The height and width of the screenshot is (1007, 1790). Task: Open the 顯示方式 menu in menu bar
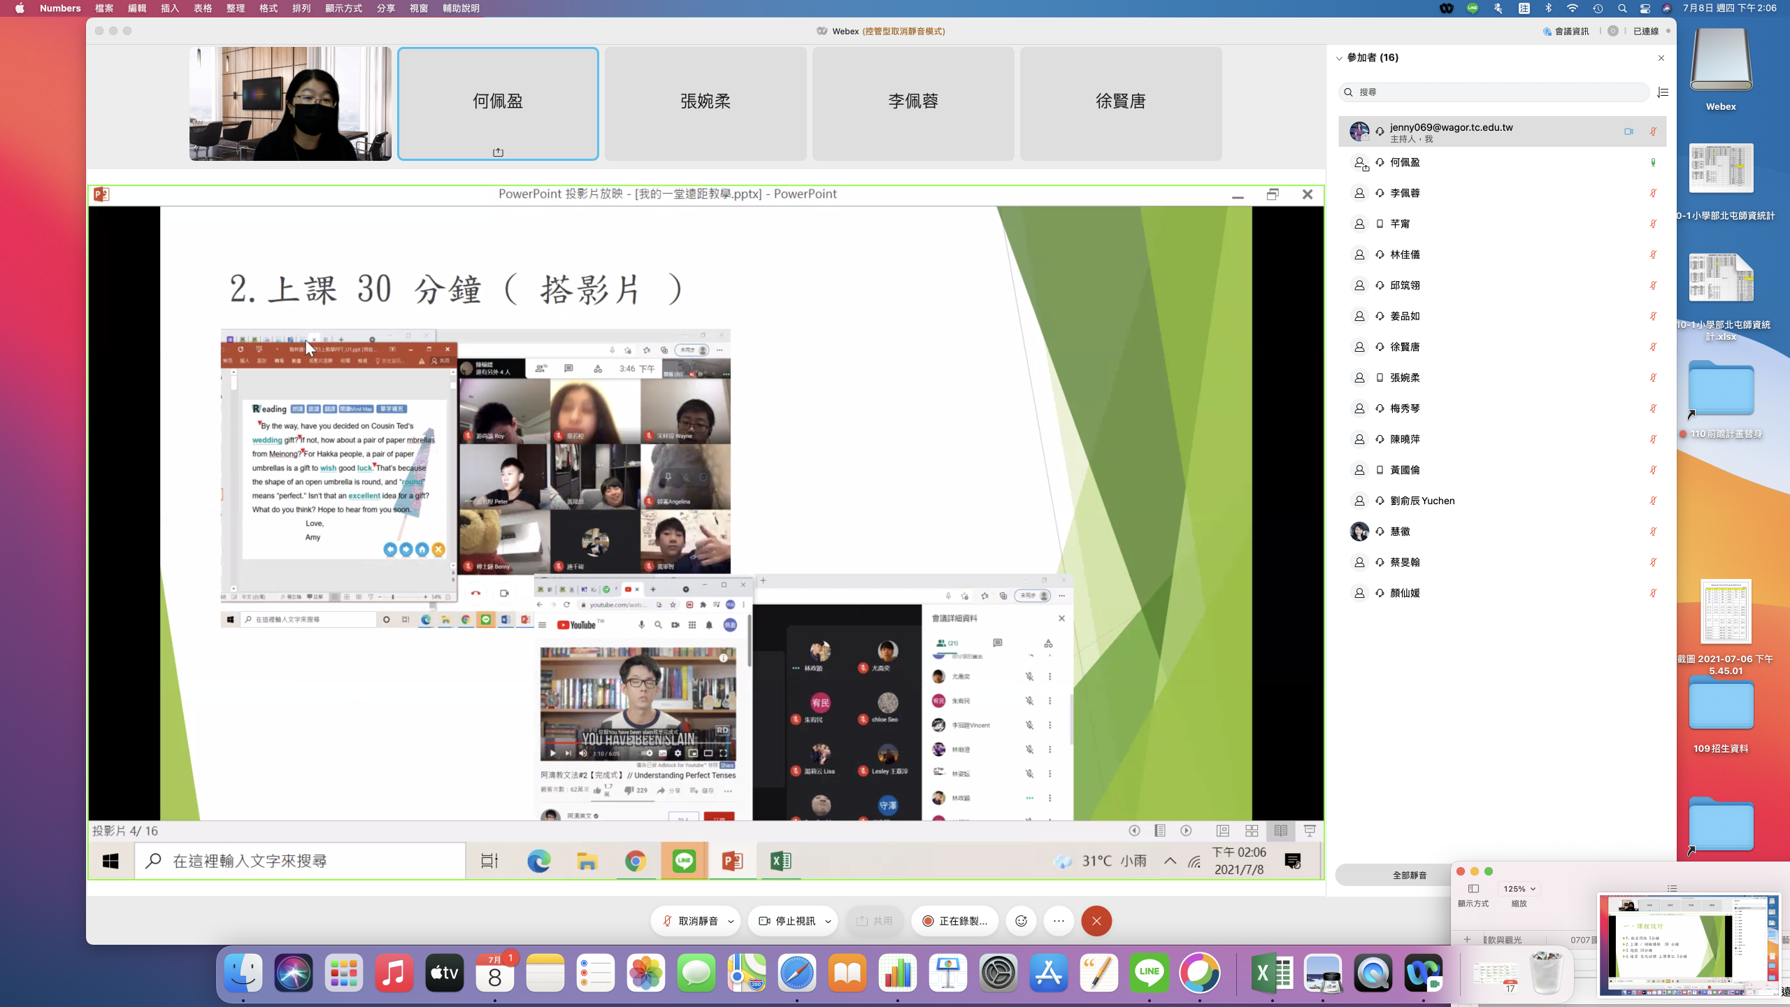(x=343, y=8)
